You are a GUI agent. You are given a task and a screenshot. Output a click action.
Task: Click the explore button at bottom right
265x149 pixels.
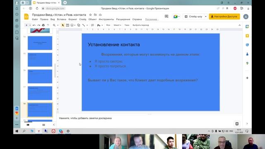coord(237,124)
